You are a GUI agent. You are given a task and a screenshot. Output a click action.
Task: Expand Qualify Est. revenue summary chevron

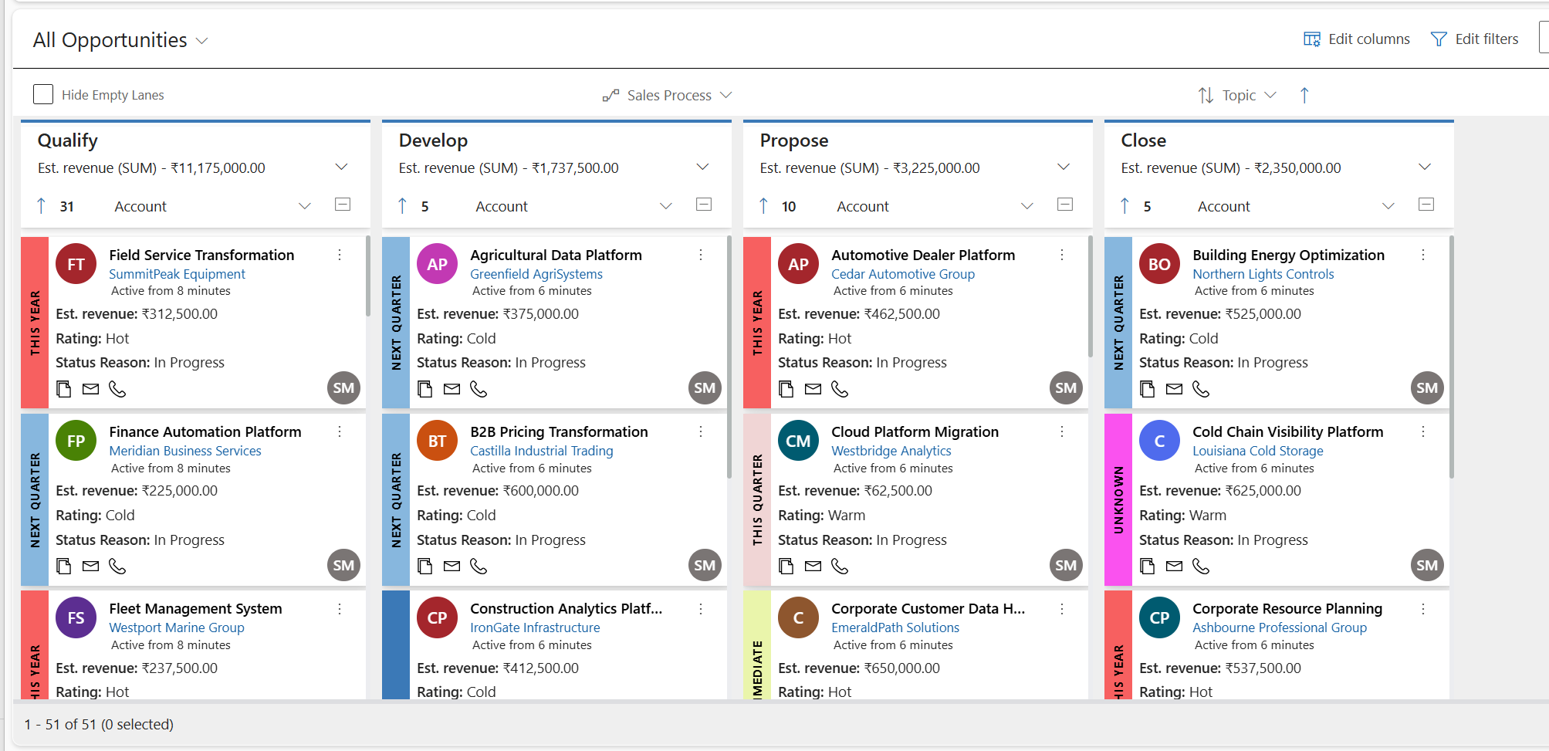(x=341, y=167)
